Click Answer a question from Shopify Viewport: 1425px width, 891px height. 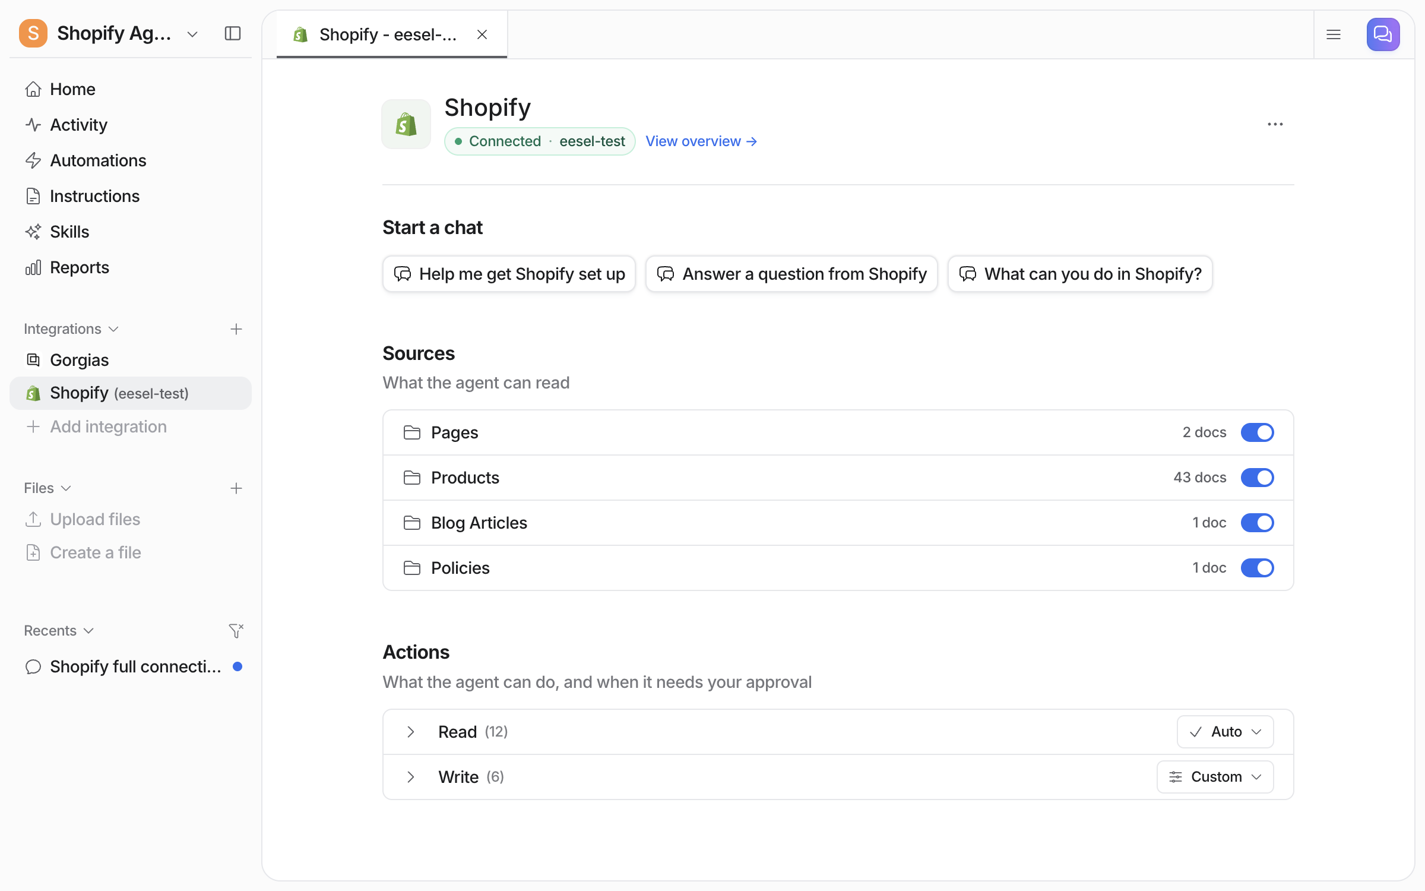(x=791, y=274)
